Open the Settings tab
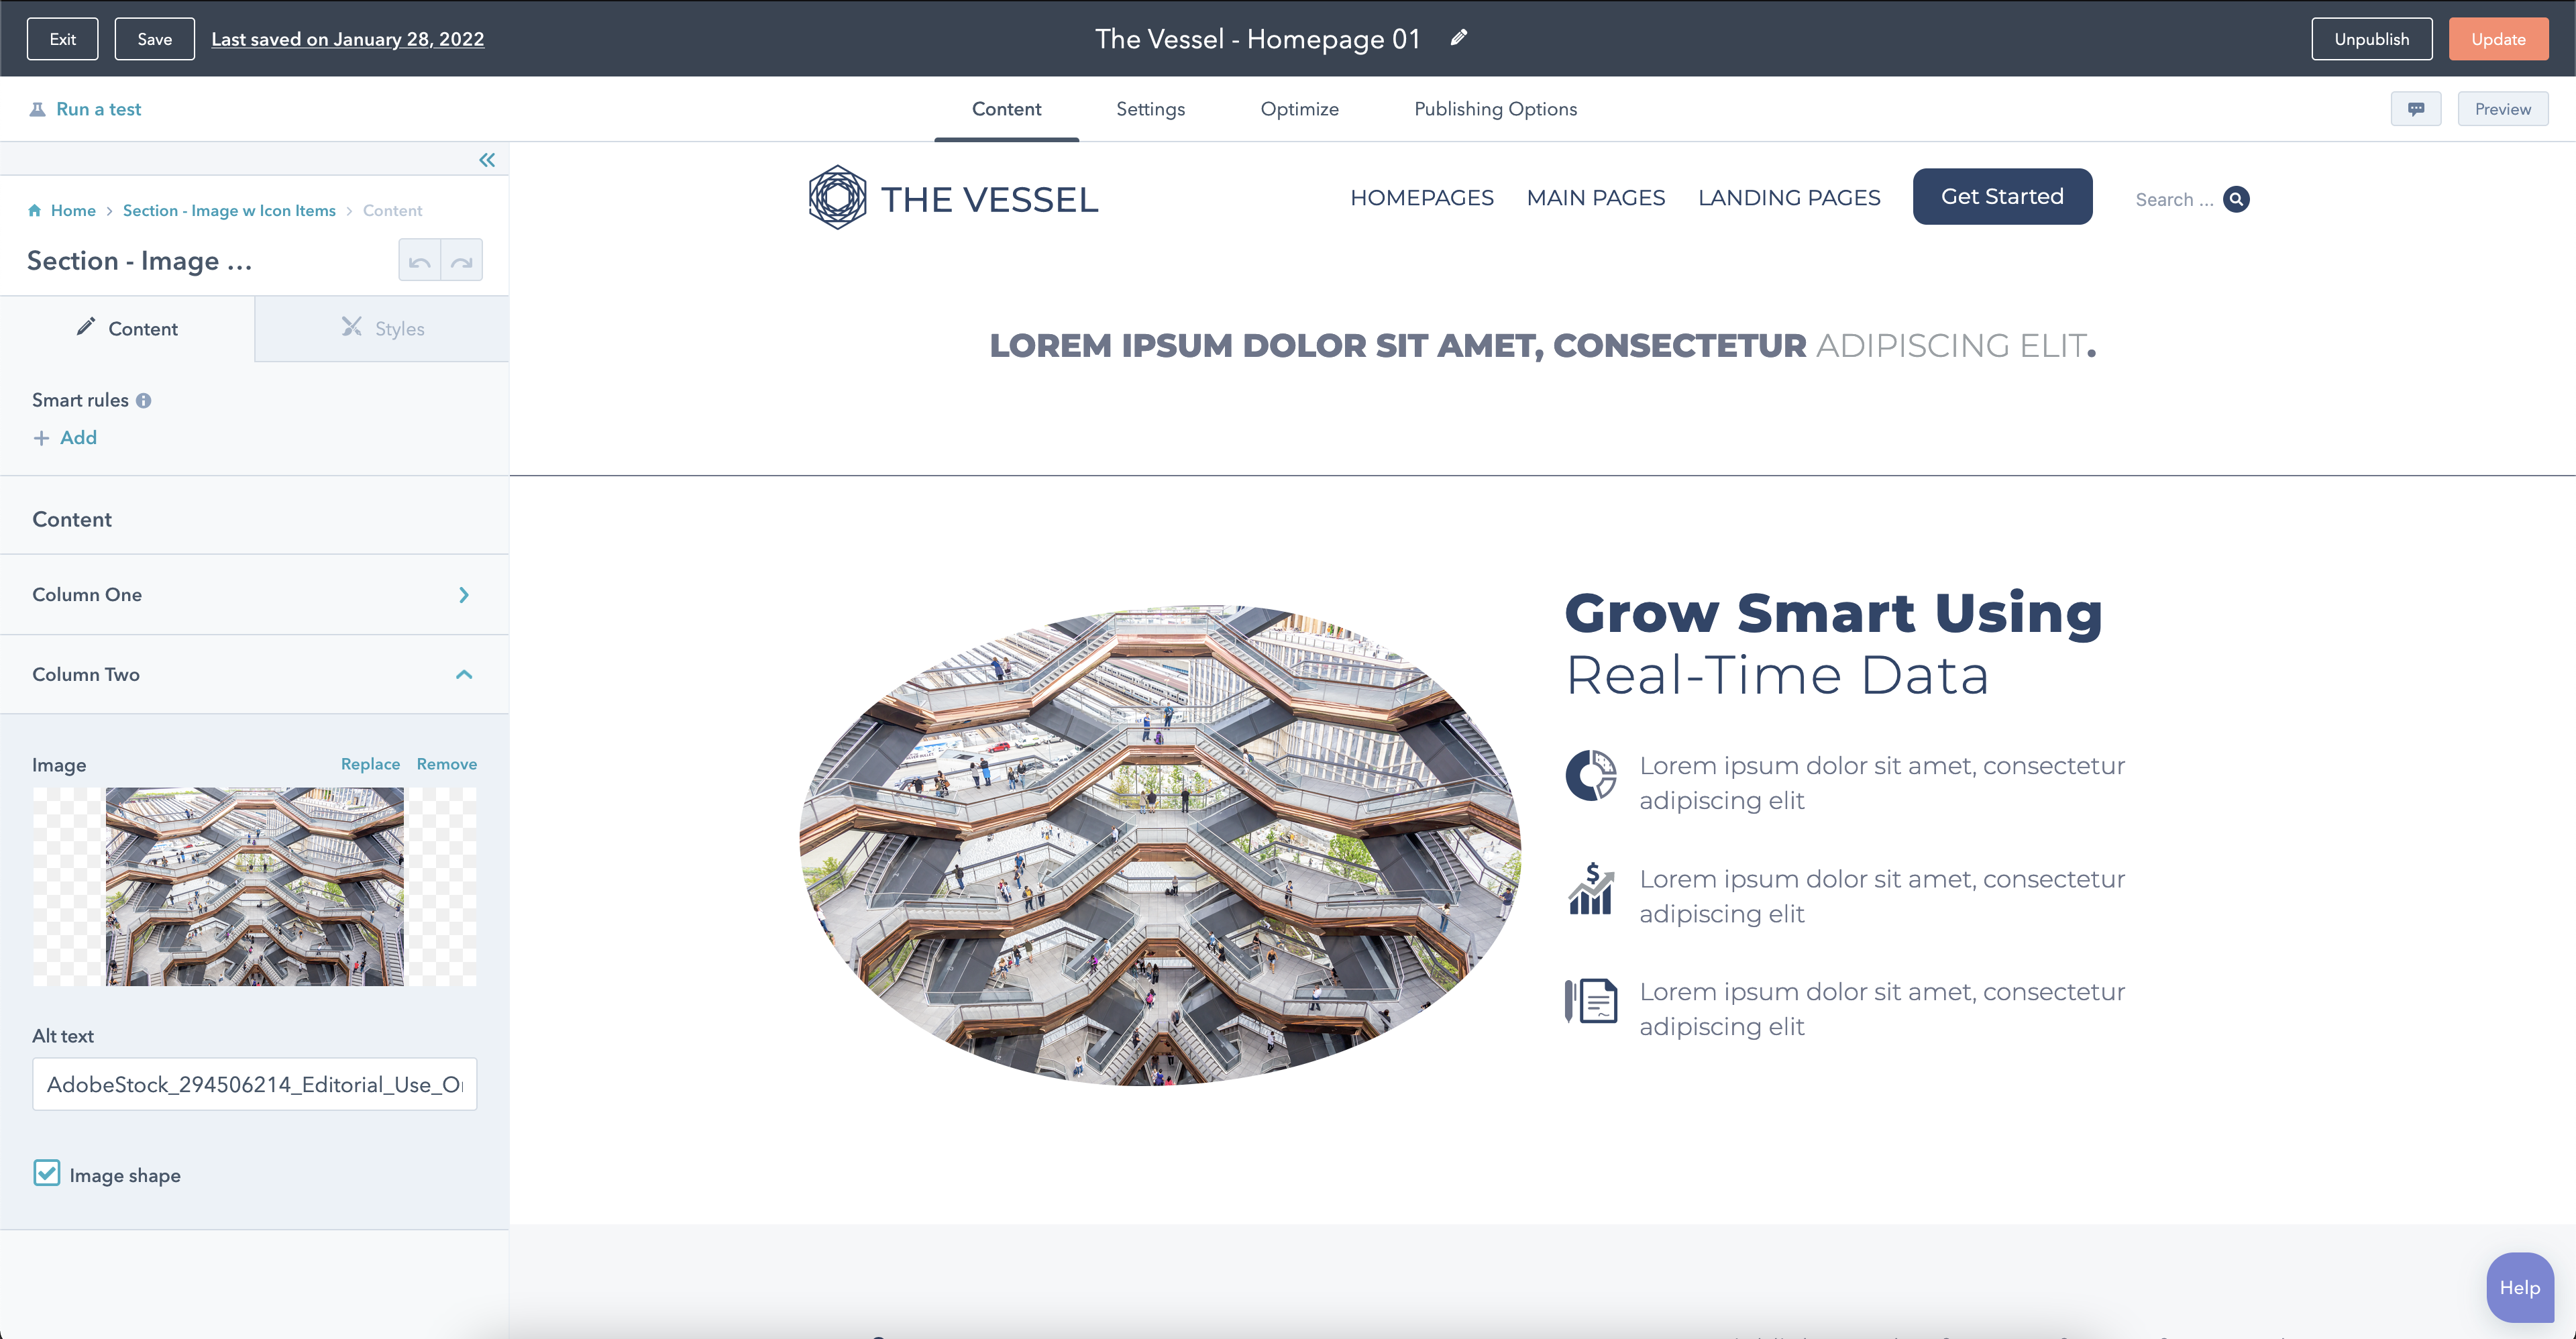Viewport: 2576px width, 1339px height. click(x=1150, y=109)
